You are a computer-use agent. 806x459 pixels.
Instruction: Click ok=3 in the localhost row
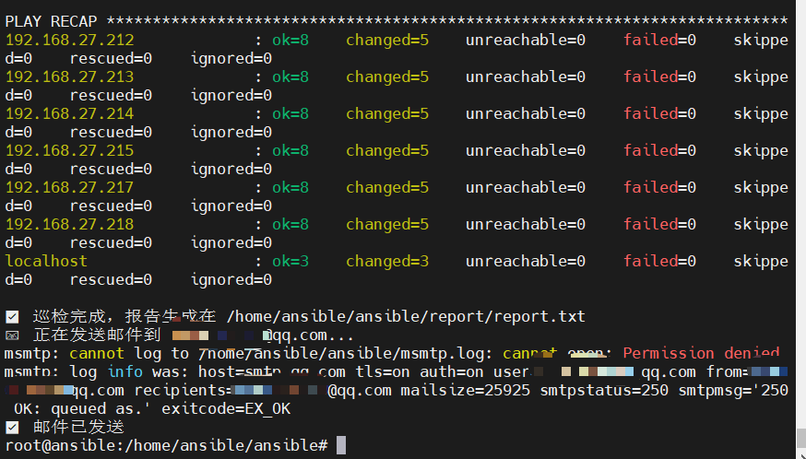point(290,261)
